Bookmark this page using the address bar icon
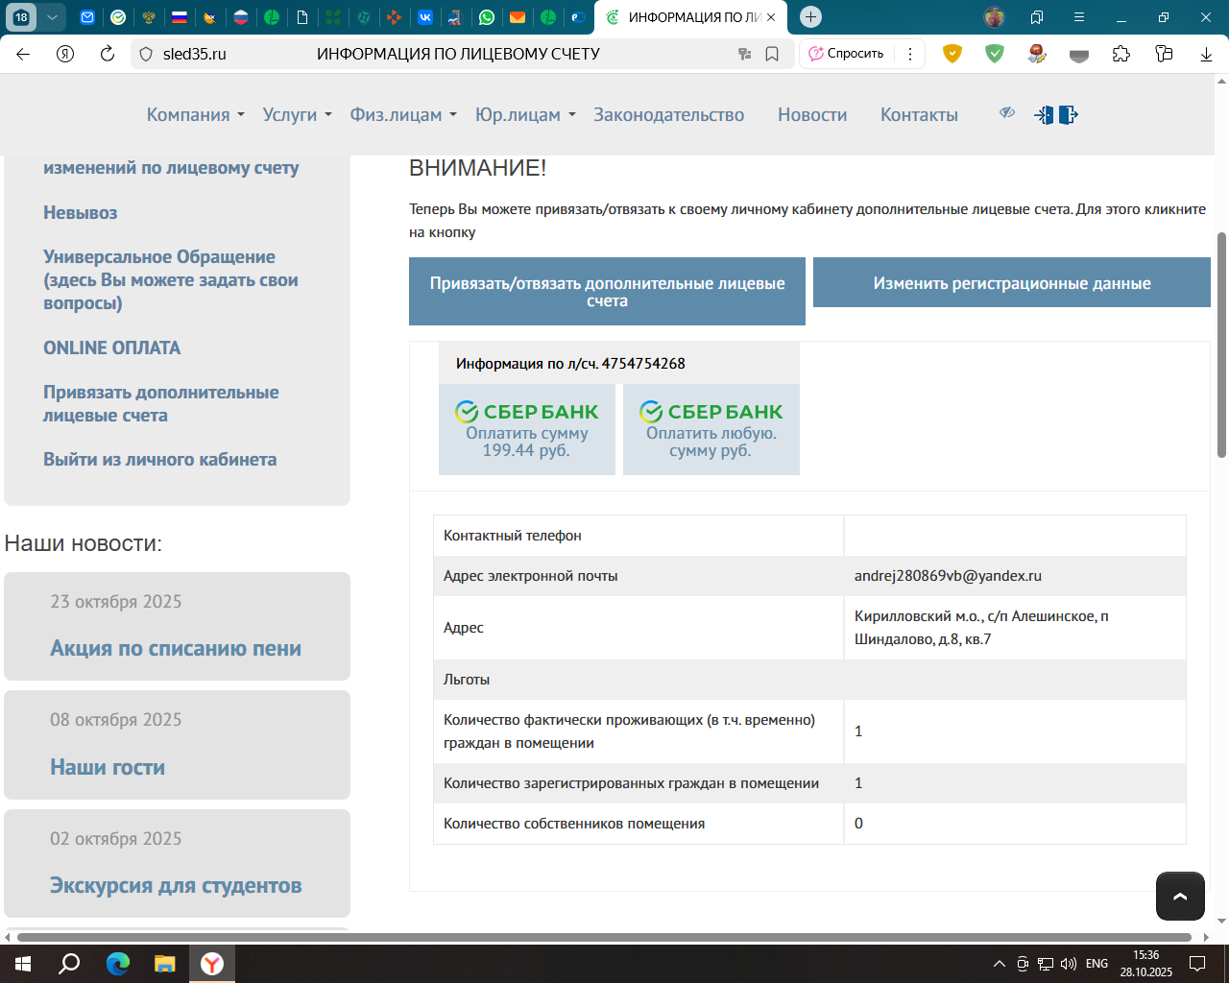Image resolution: width=1229 pixels, height=983 pixels. point(772,54)
